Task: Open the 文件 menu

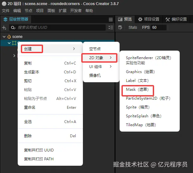Action: pos(6,11)
